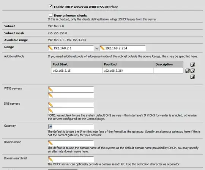Click the Subnet mask label
The image size is (205, 170).
pyautogui.click(x=14, y=33)
